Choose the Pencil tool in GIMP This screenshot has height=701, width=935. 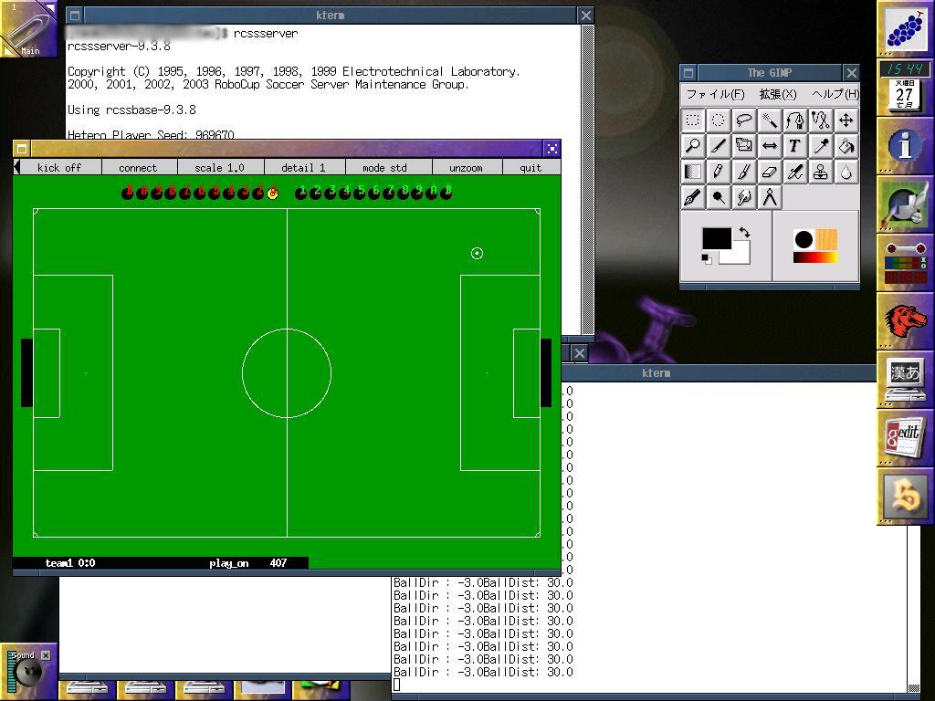pyautogui.click(x=718, y=172)
